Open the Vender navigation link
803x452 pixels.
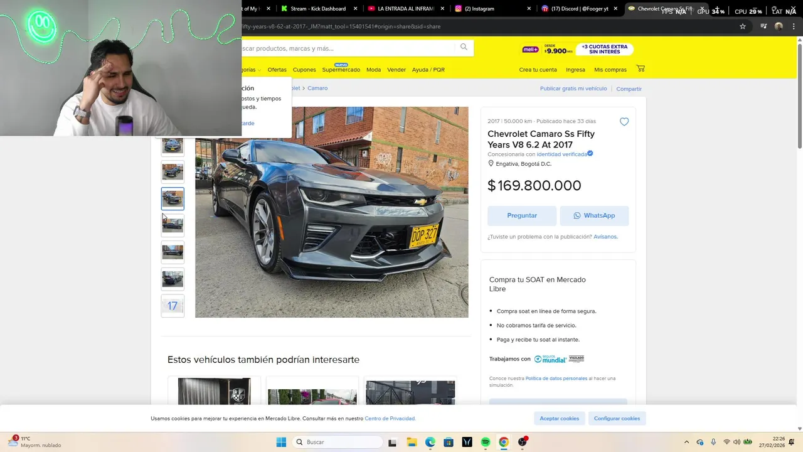pos(396,70)
